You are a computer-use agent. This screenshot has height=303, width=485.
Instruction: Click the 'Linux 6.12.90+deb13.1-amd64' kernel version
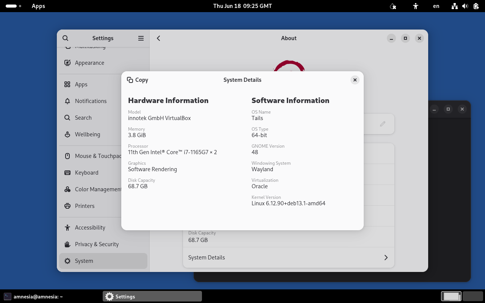pos(288,203)
